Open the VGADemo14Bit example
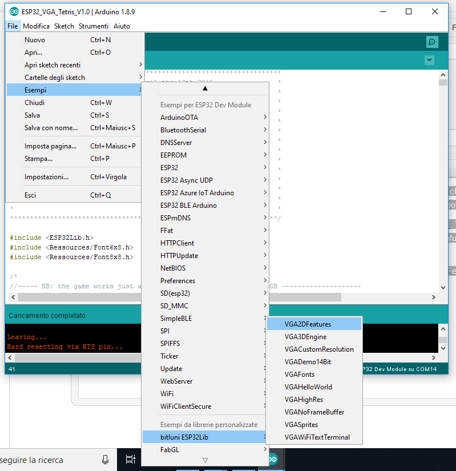 coord(314,362)
